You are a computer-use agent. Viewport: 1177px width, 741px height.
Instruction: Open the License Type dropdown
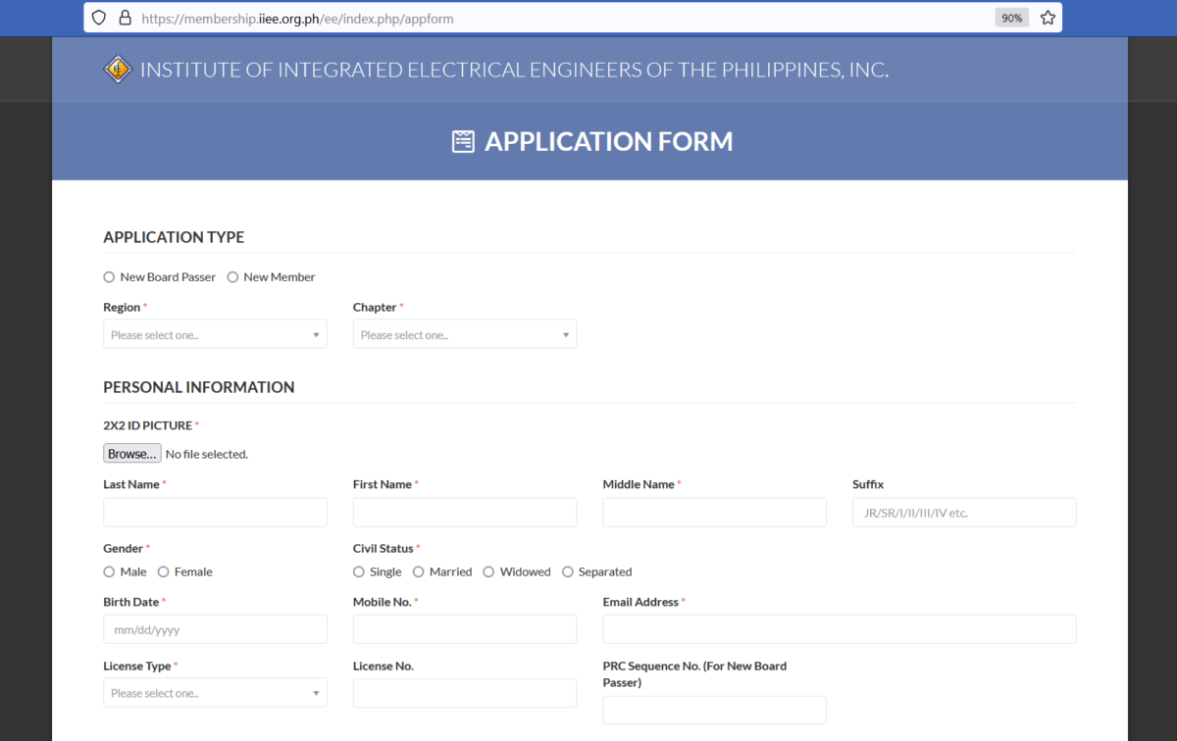[215, 693]
